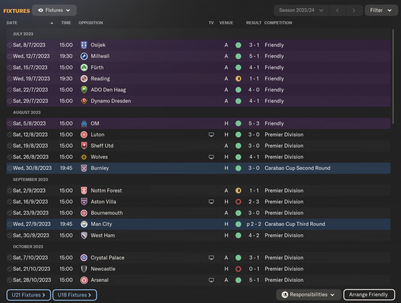Open U21 Fixtures
Viewport: 401px width, 303px height.
[x=29, y=295]
